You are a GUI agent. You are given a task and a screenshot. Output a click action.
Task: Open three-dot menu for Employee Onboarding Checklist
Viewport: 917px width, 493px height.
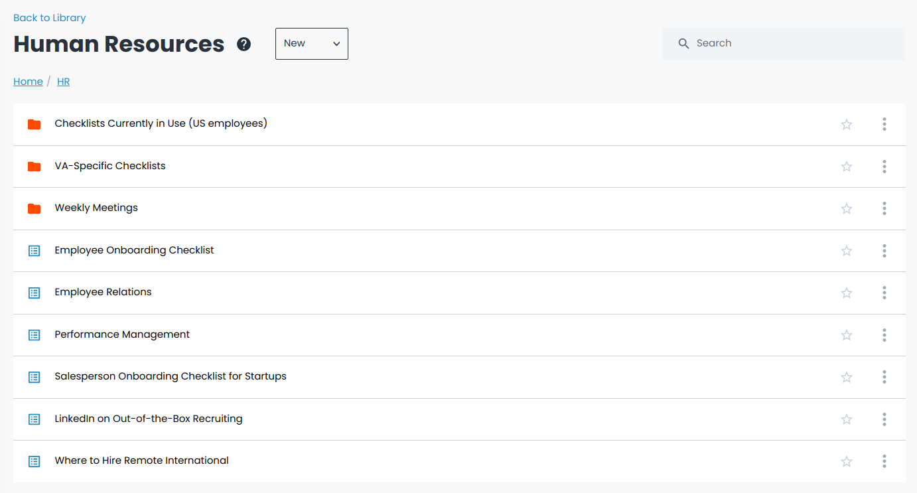click(884, 251)
